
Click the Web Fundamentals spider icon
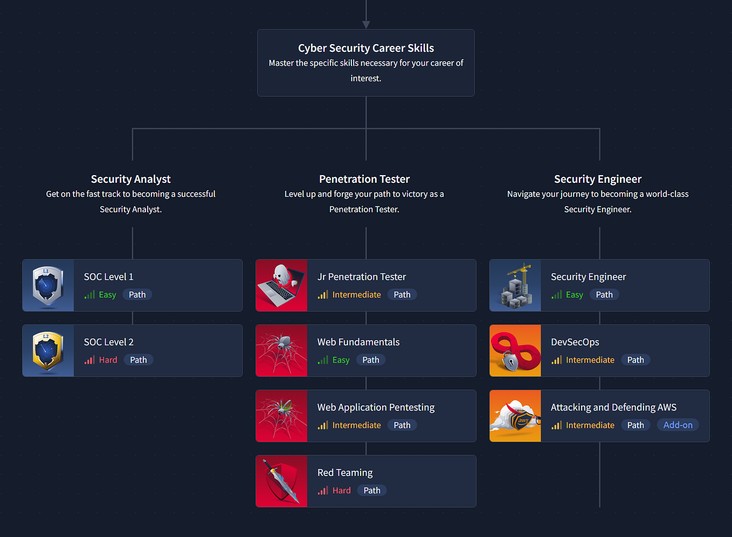281,350
